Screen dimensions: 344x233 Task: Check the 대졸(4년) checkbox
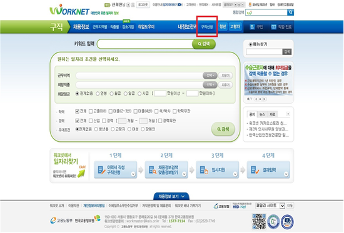point(135,111)
